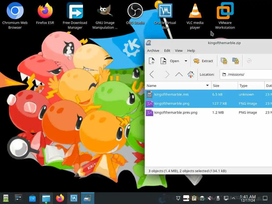Open the application launcher in taskbar
Screen dimensions: 272x204
[6, 198]
